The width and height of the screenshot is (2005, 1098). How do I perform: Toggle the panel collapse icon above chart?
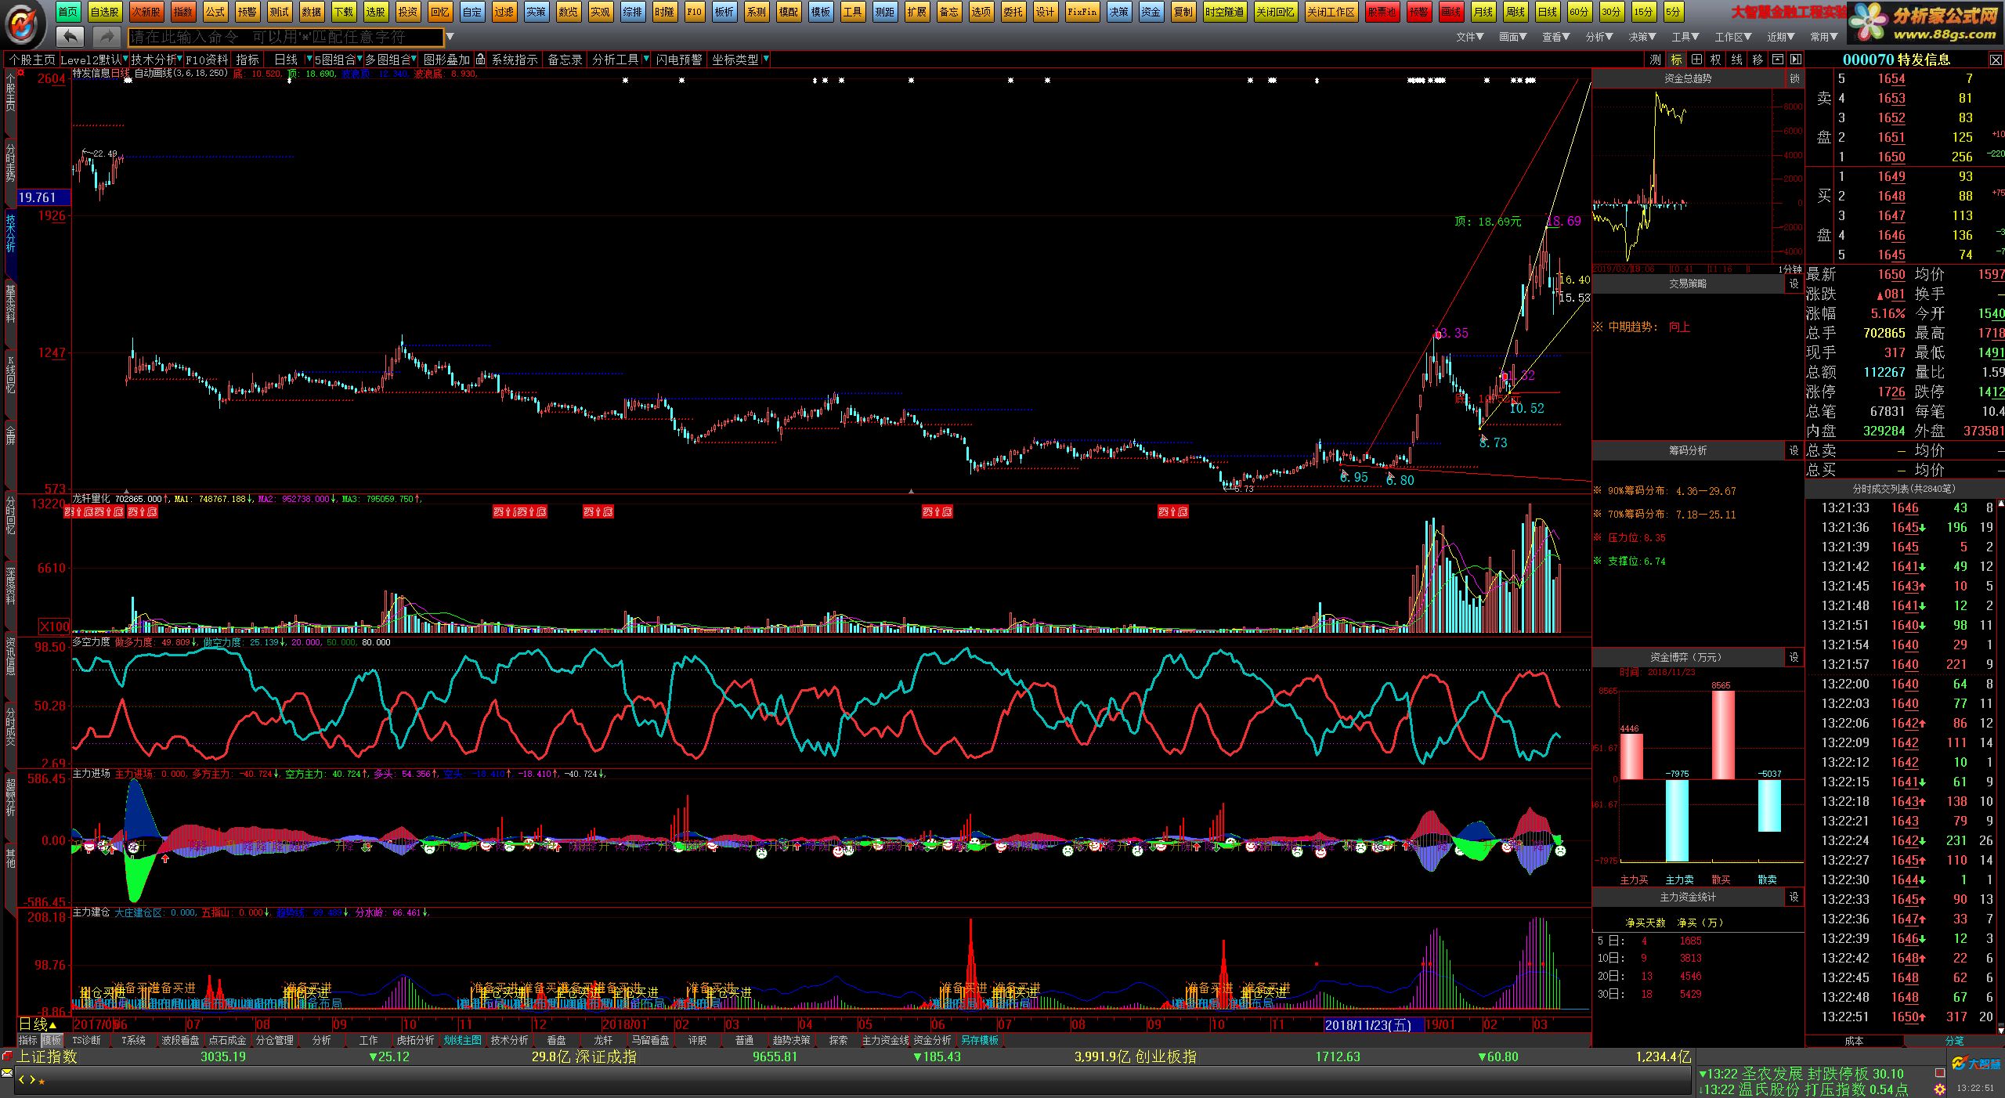click(1778, 60)
